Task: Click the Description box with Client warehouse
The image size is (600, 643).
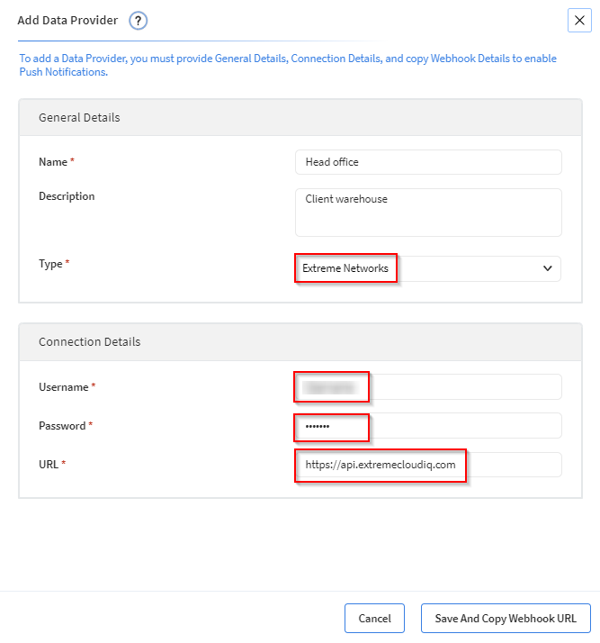Action: coord(428,213)
